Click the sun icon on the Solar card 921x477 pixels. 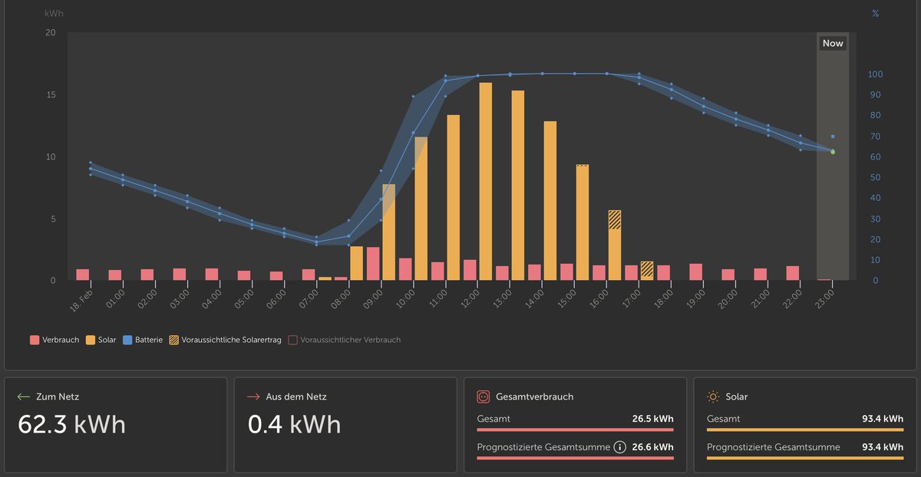(713, 396)
